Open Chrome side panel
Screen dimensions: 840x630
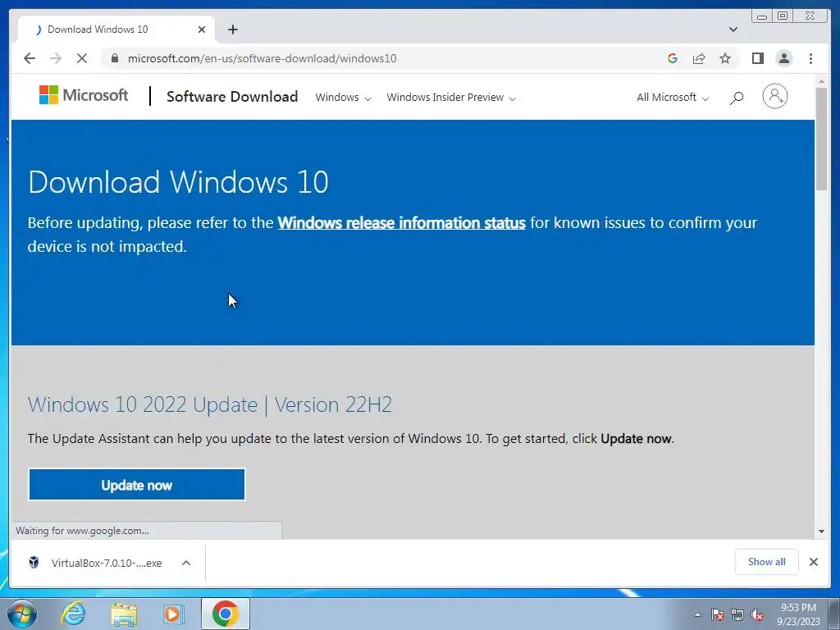[x=757, y=58]
